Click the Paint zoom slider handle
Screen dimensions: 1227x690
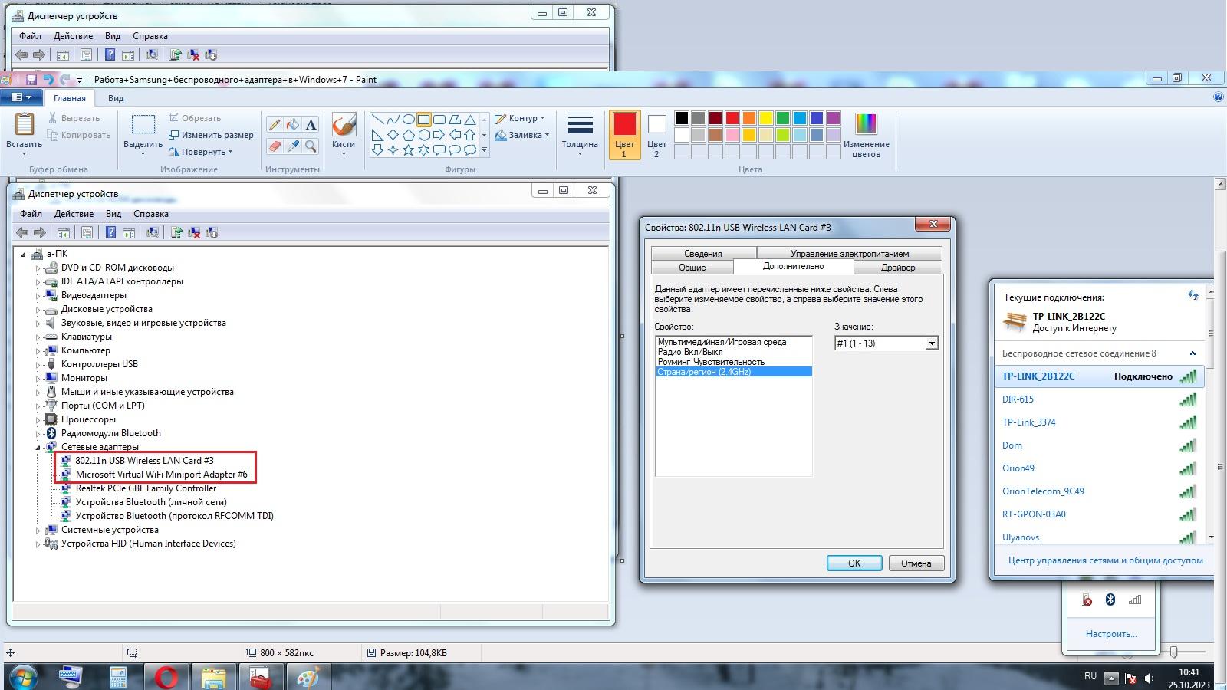[1173, 652]
